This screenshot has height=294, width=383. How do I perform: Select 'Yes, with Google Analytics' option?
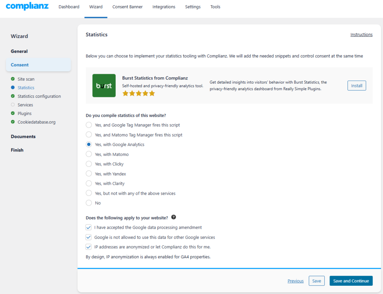pos(89,144)
